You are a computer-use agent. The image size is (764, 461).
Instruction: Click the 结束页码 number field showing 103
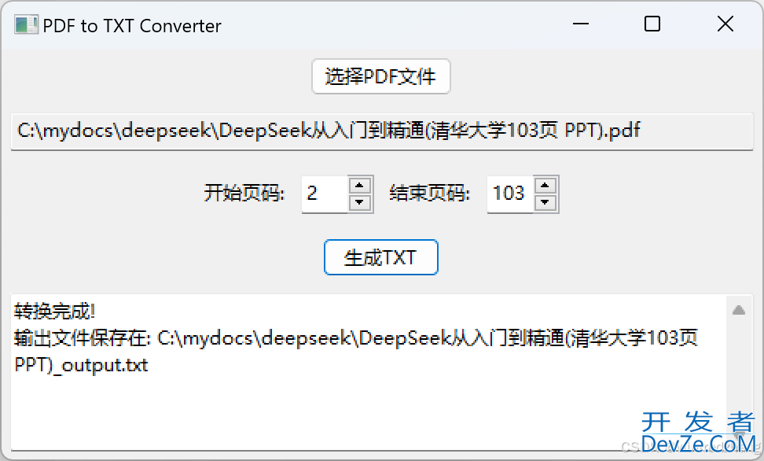pos(509,194)
